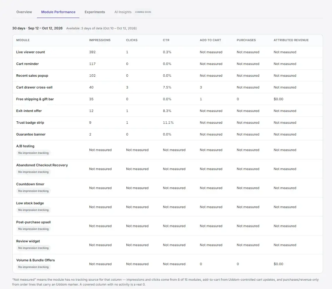Click the 40 impressions value
Screen dimensions: 332x289
tap(91, 87)
